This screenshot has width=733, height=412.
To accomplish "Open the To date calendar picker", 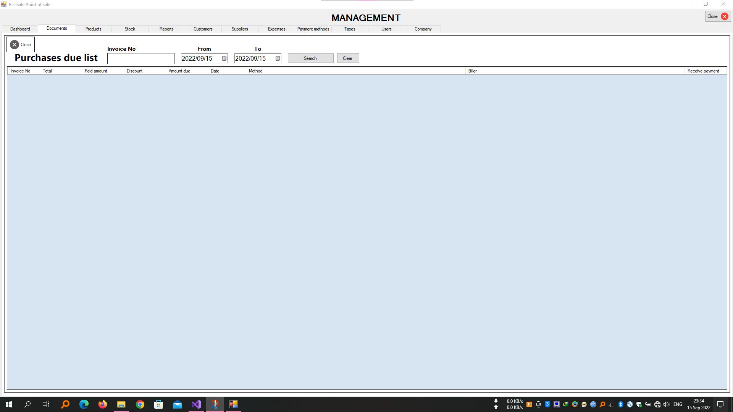I will (278, 58).
